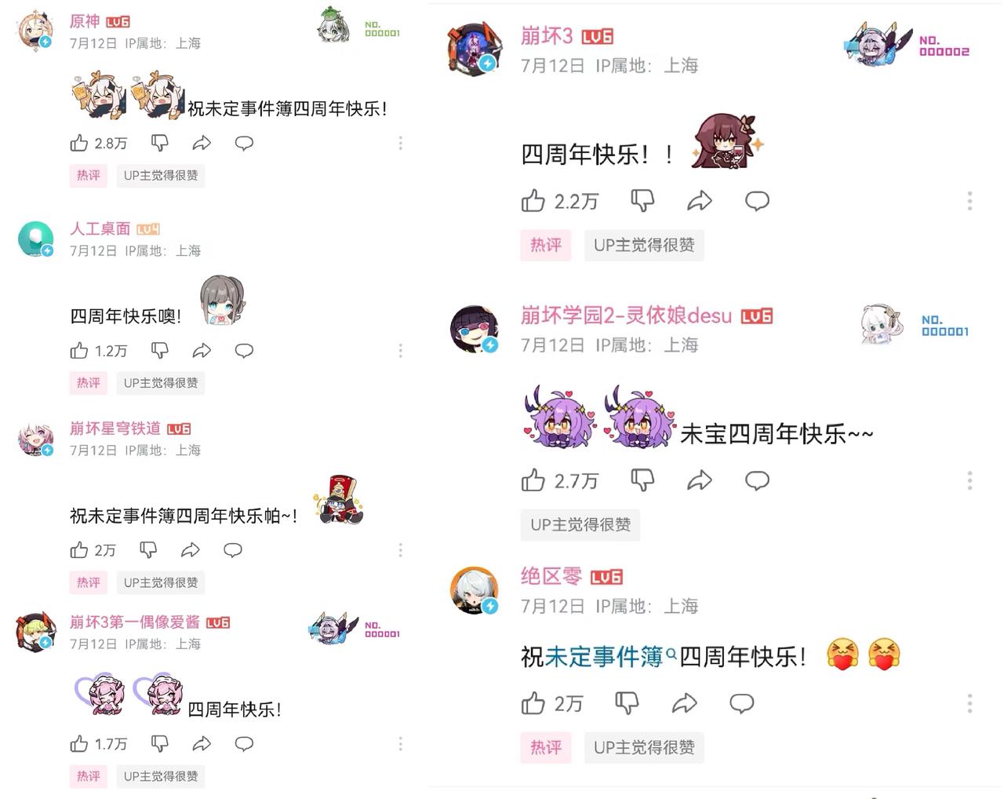This screenshot has width=1004, height=799.
Task: Expand more options on 绝区零 comment
Action: pyautogui.click(x=970, y=703)
